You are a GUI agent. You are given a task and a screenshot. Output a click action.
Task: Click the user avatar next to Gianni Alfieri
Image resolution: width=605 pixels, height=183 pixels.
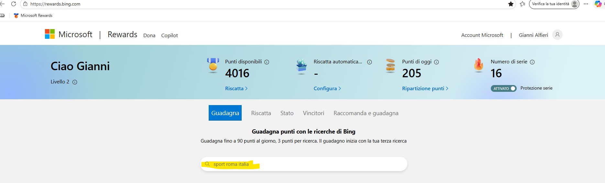(x=557, y=35)
